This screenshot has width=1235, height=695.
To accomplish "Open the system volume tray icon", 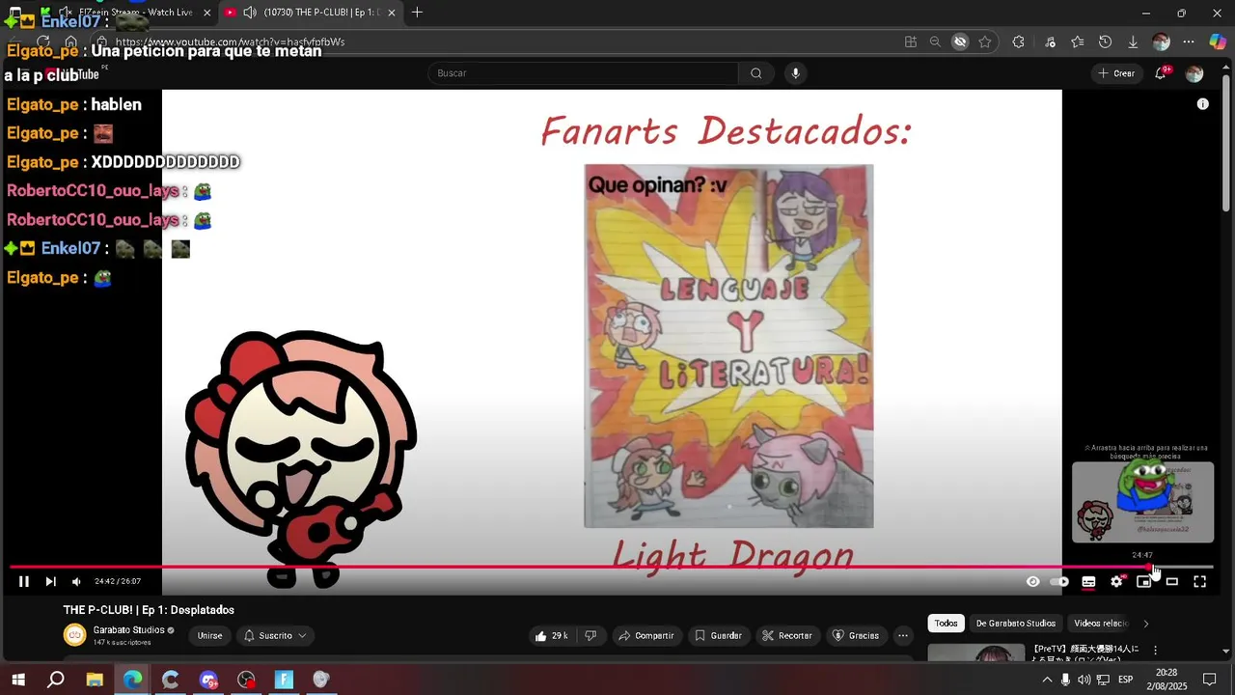I will tap(1084, 680).
